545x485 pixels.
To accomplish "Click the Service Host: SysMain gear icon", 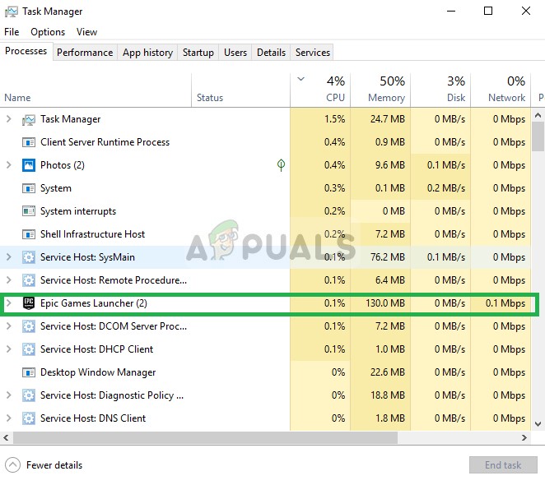I will 29,257.
